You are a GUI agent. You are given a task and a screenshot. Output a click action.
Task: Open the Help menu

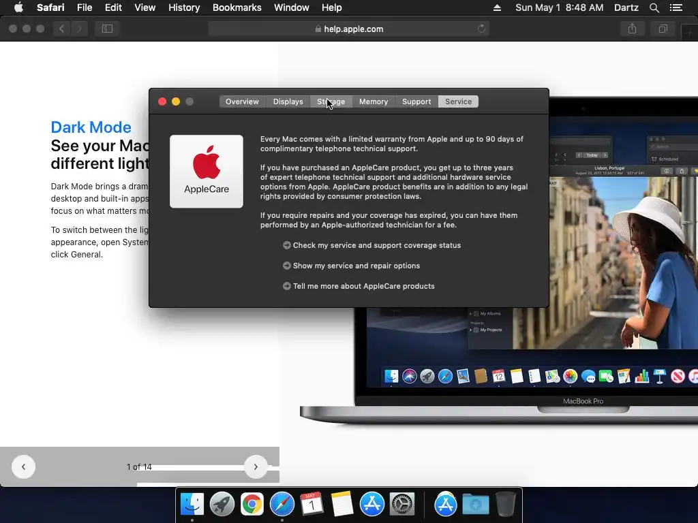click(x=332, y=7)
